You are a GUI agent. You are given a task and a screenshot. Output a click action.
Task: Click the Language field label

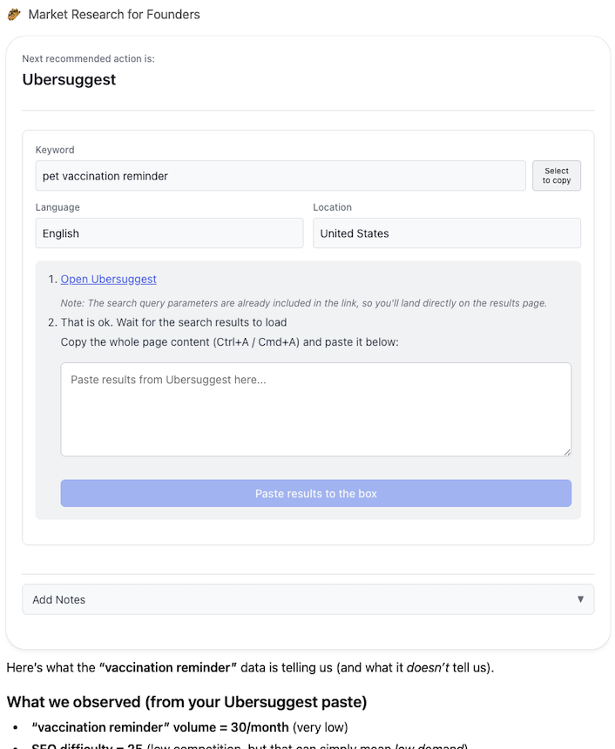(57, 207)
